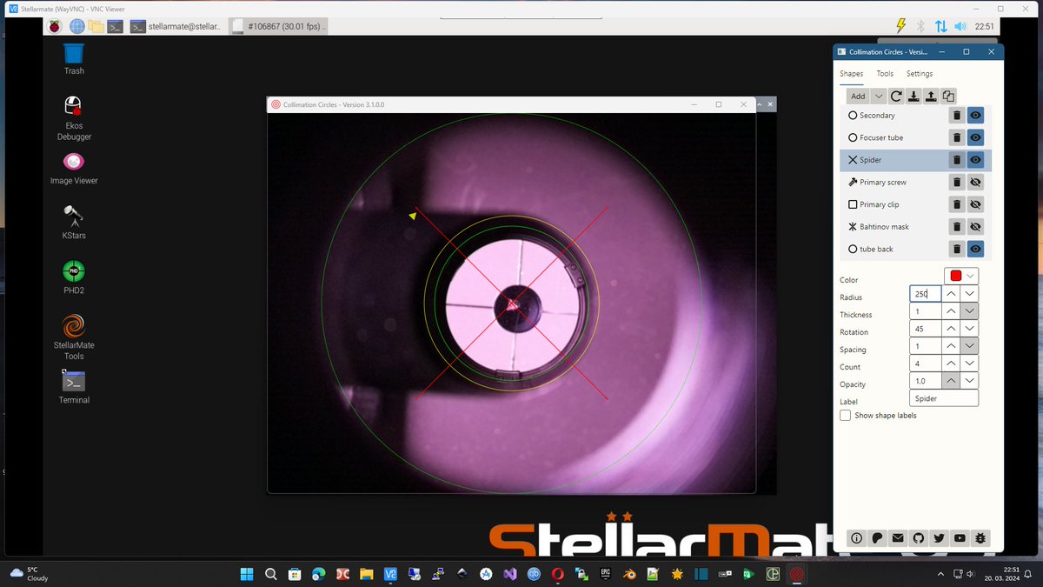Open the Patreon support link
Viewport: 1043px width, 587px height.
(x=877, y=538)
